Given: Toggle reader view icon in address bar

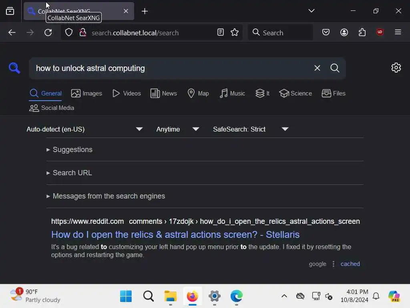Looking at the screenshot, I should (x=221, y=32).
